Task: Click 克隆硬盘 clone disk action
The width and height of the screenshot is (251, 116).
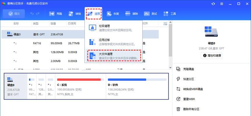Action: pyautogui.click(x=189, y=69)
